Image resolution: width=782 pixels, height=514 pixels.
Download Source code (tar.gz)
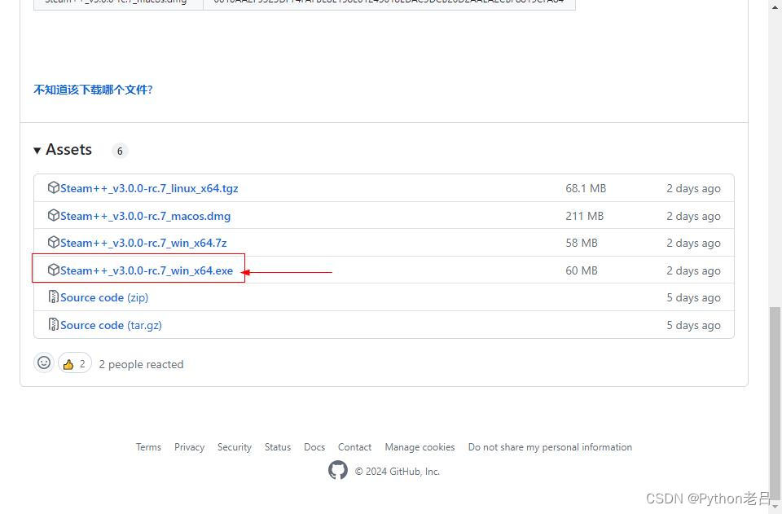[x=111, y=325]
